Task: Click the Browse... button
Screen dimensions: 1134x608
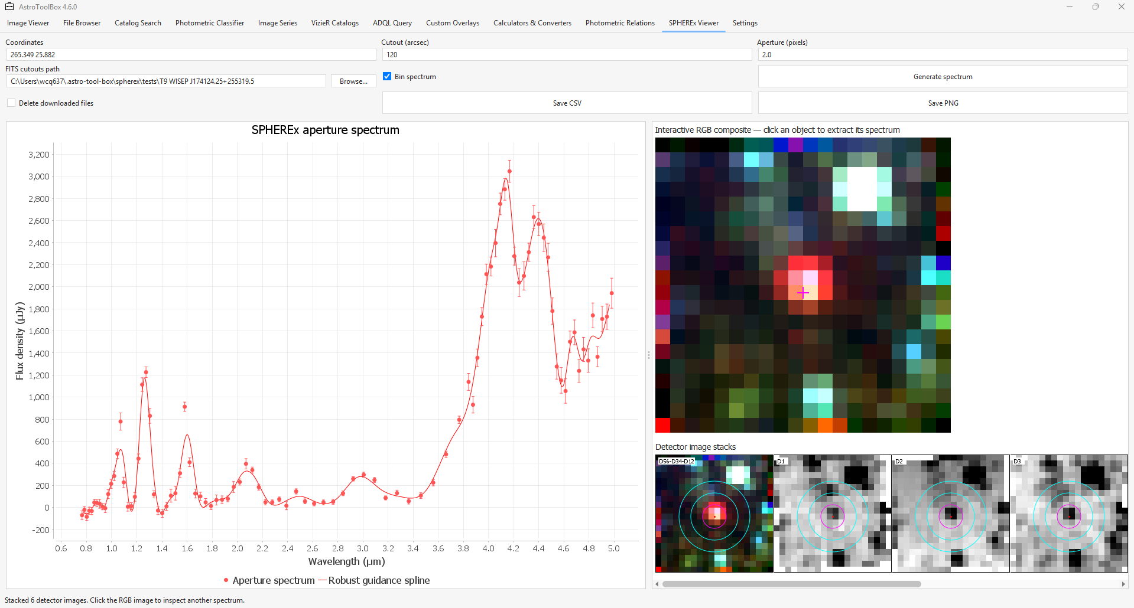Action: click(x=353, y=81)
